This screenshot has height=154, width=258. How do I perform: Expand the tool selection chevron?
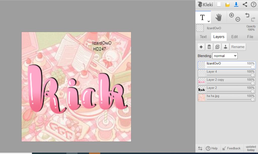[x=208, y=21]
